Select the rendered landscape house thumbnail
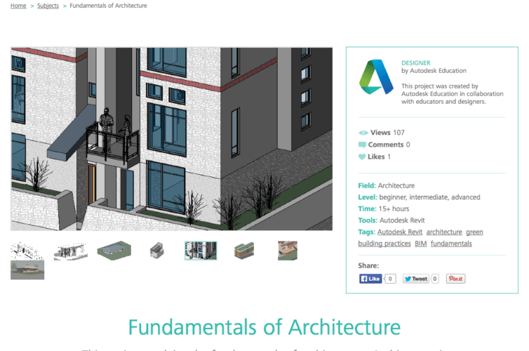Screen dimensions: 529x351 pos(27,270)
